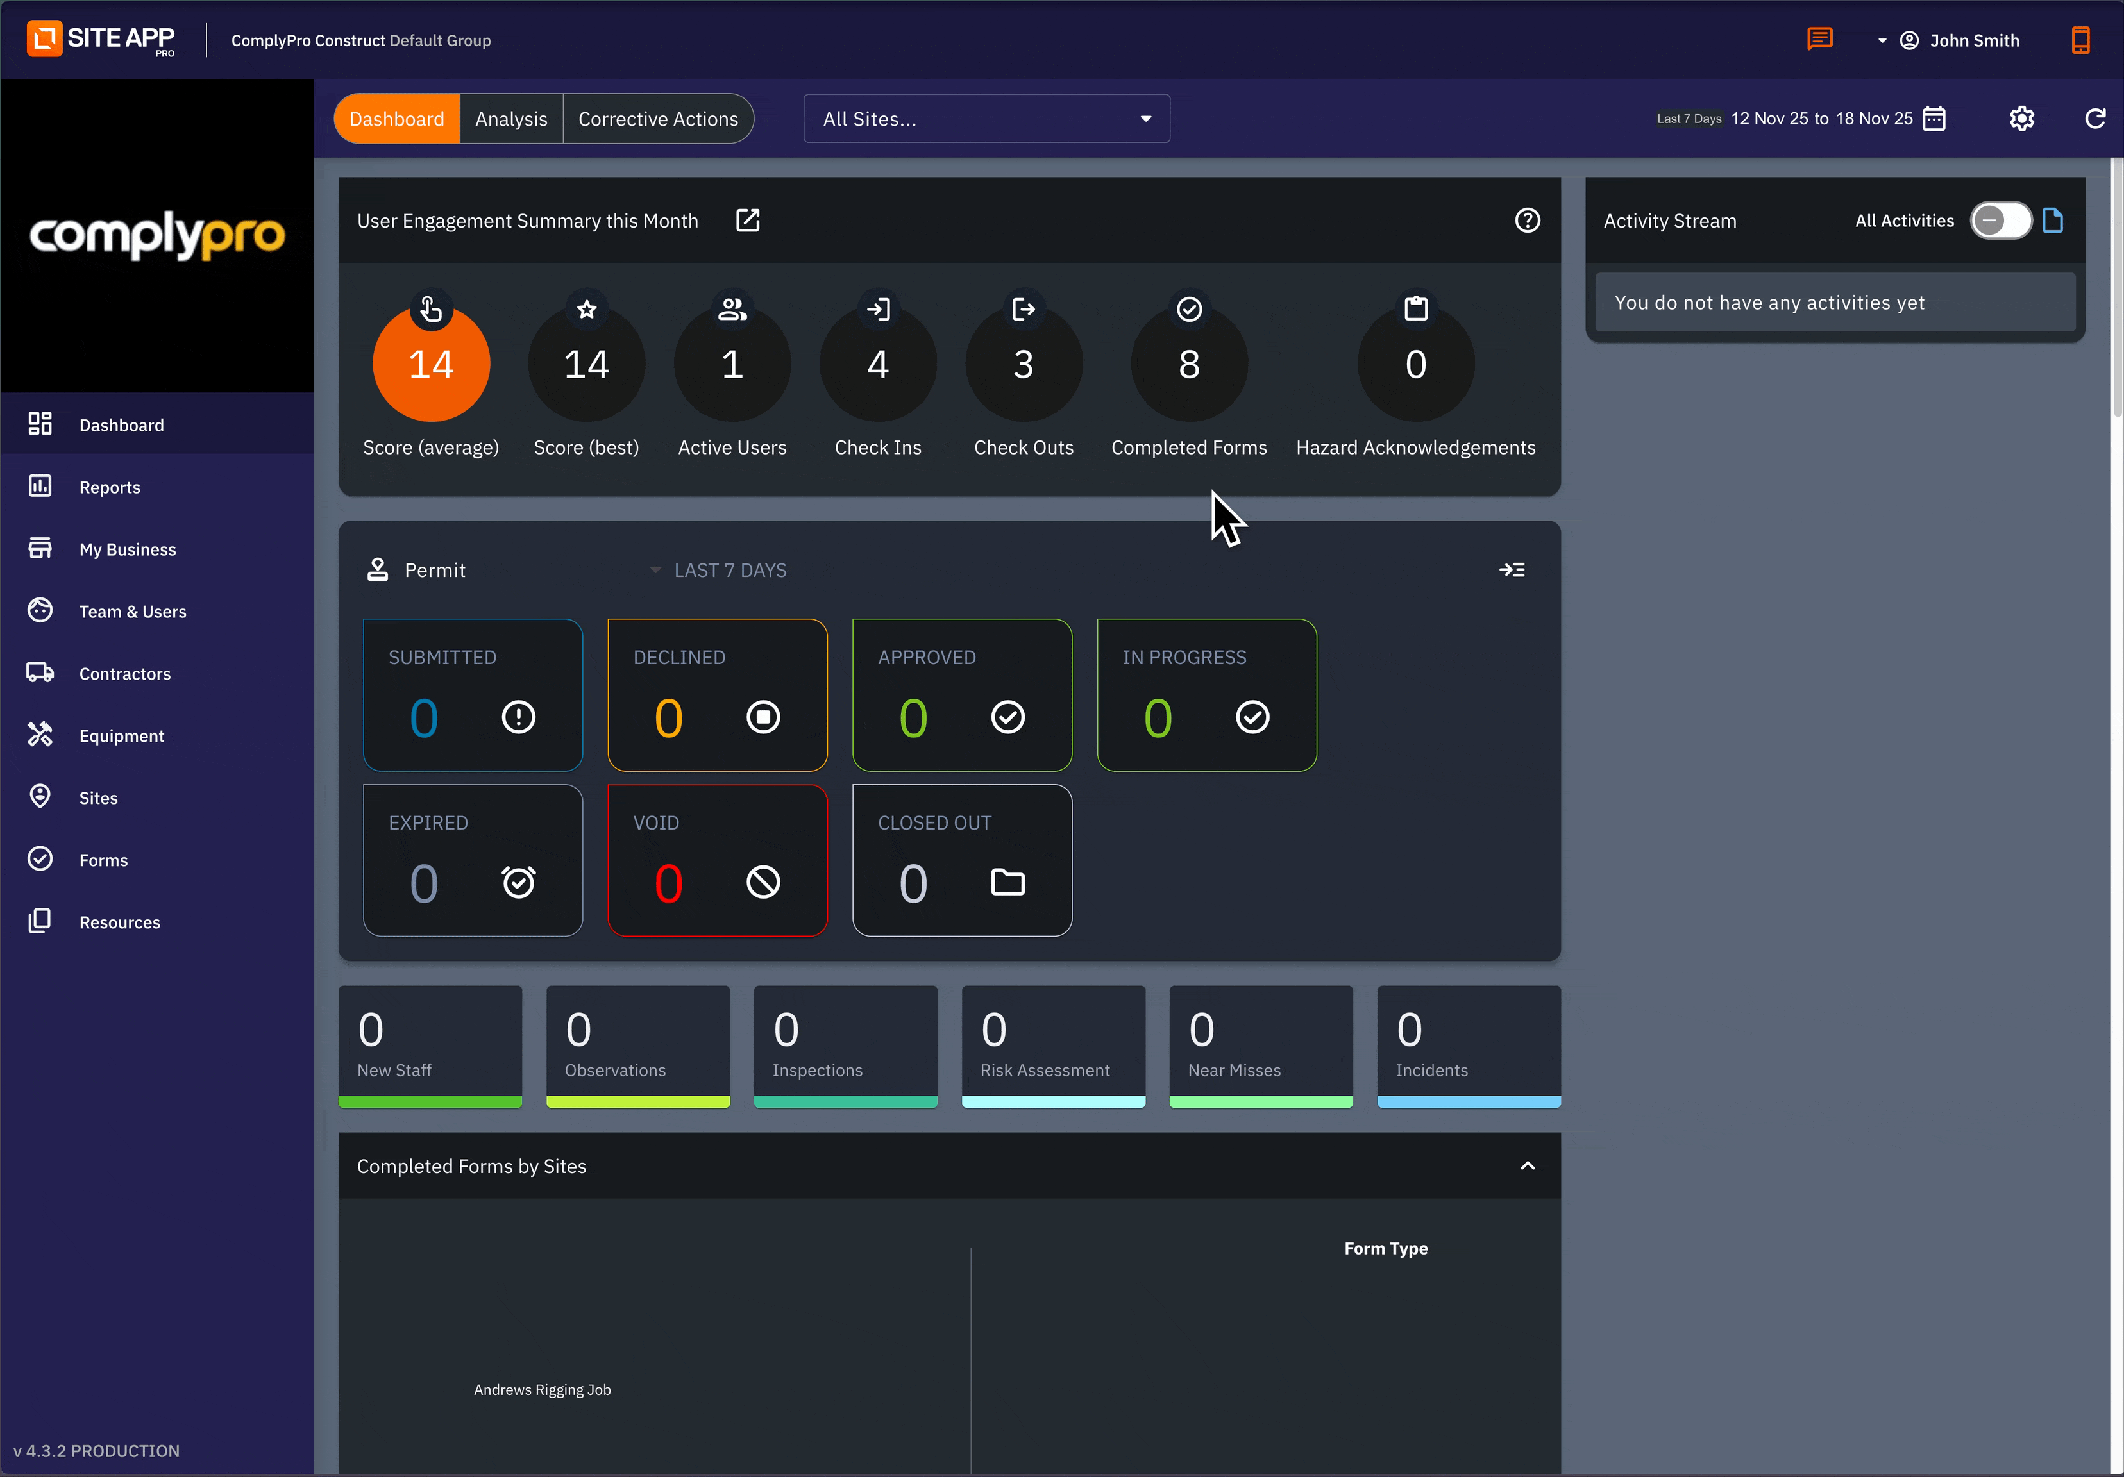Click the orange mobile device icon
Image resolution: width=2124 pixels, height=1477 pixels.
[2080, 40]
